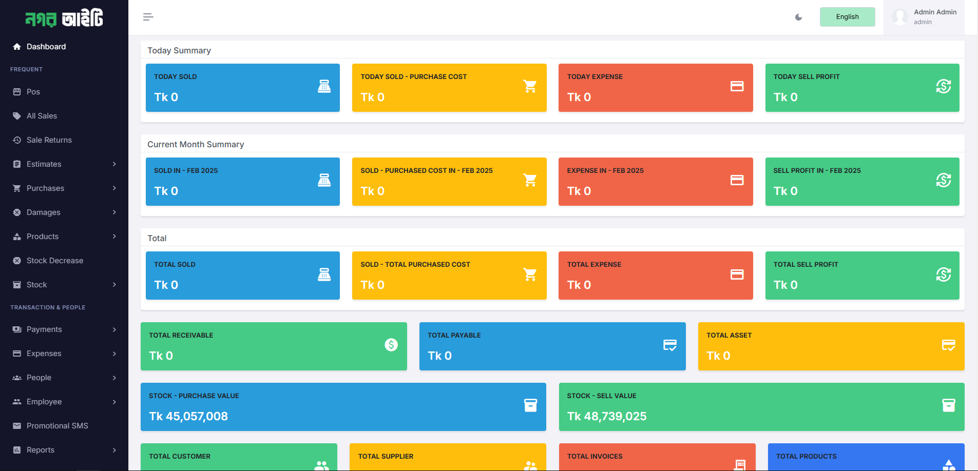Click the cart icon in Today Sold - Purchase Cost
Viewport: 978px width, 471px height.
click(x=530, y=86)
